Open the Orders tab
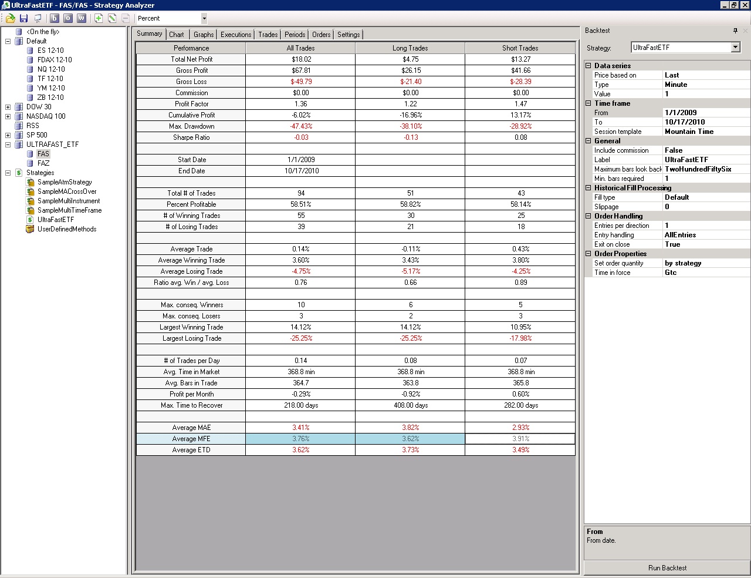This screenshot has height=578, width=751. click(322, 35)
